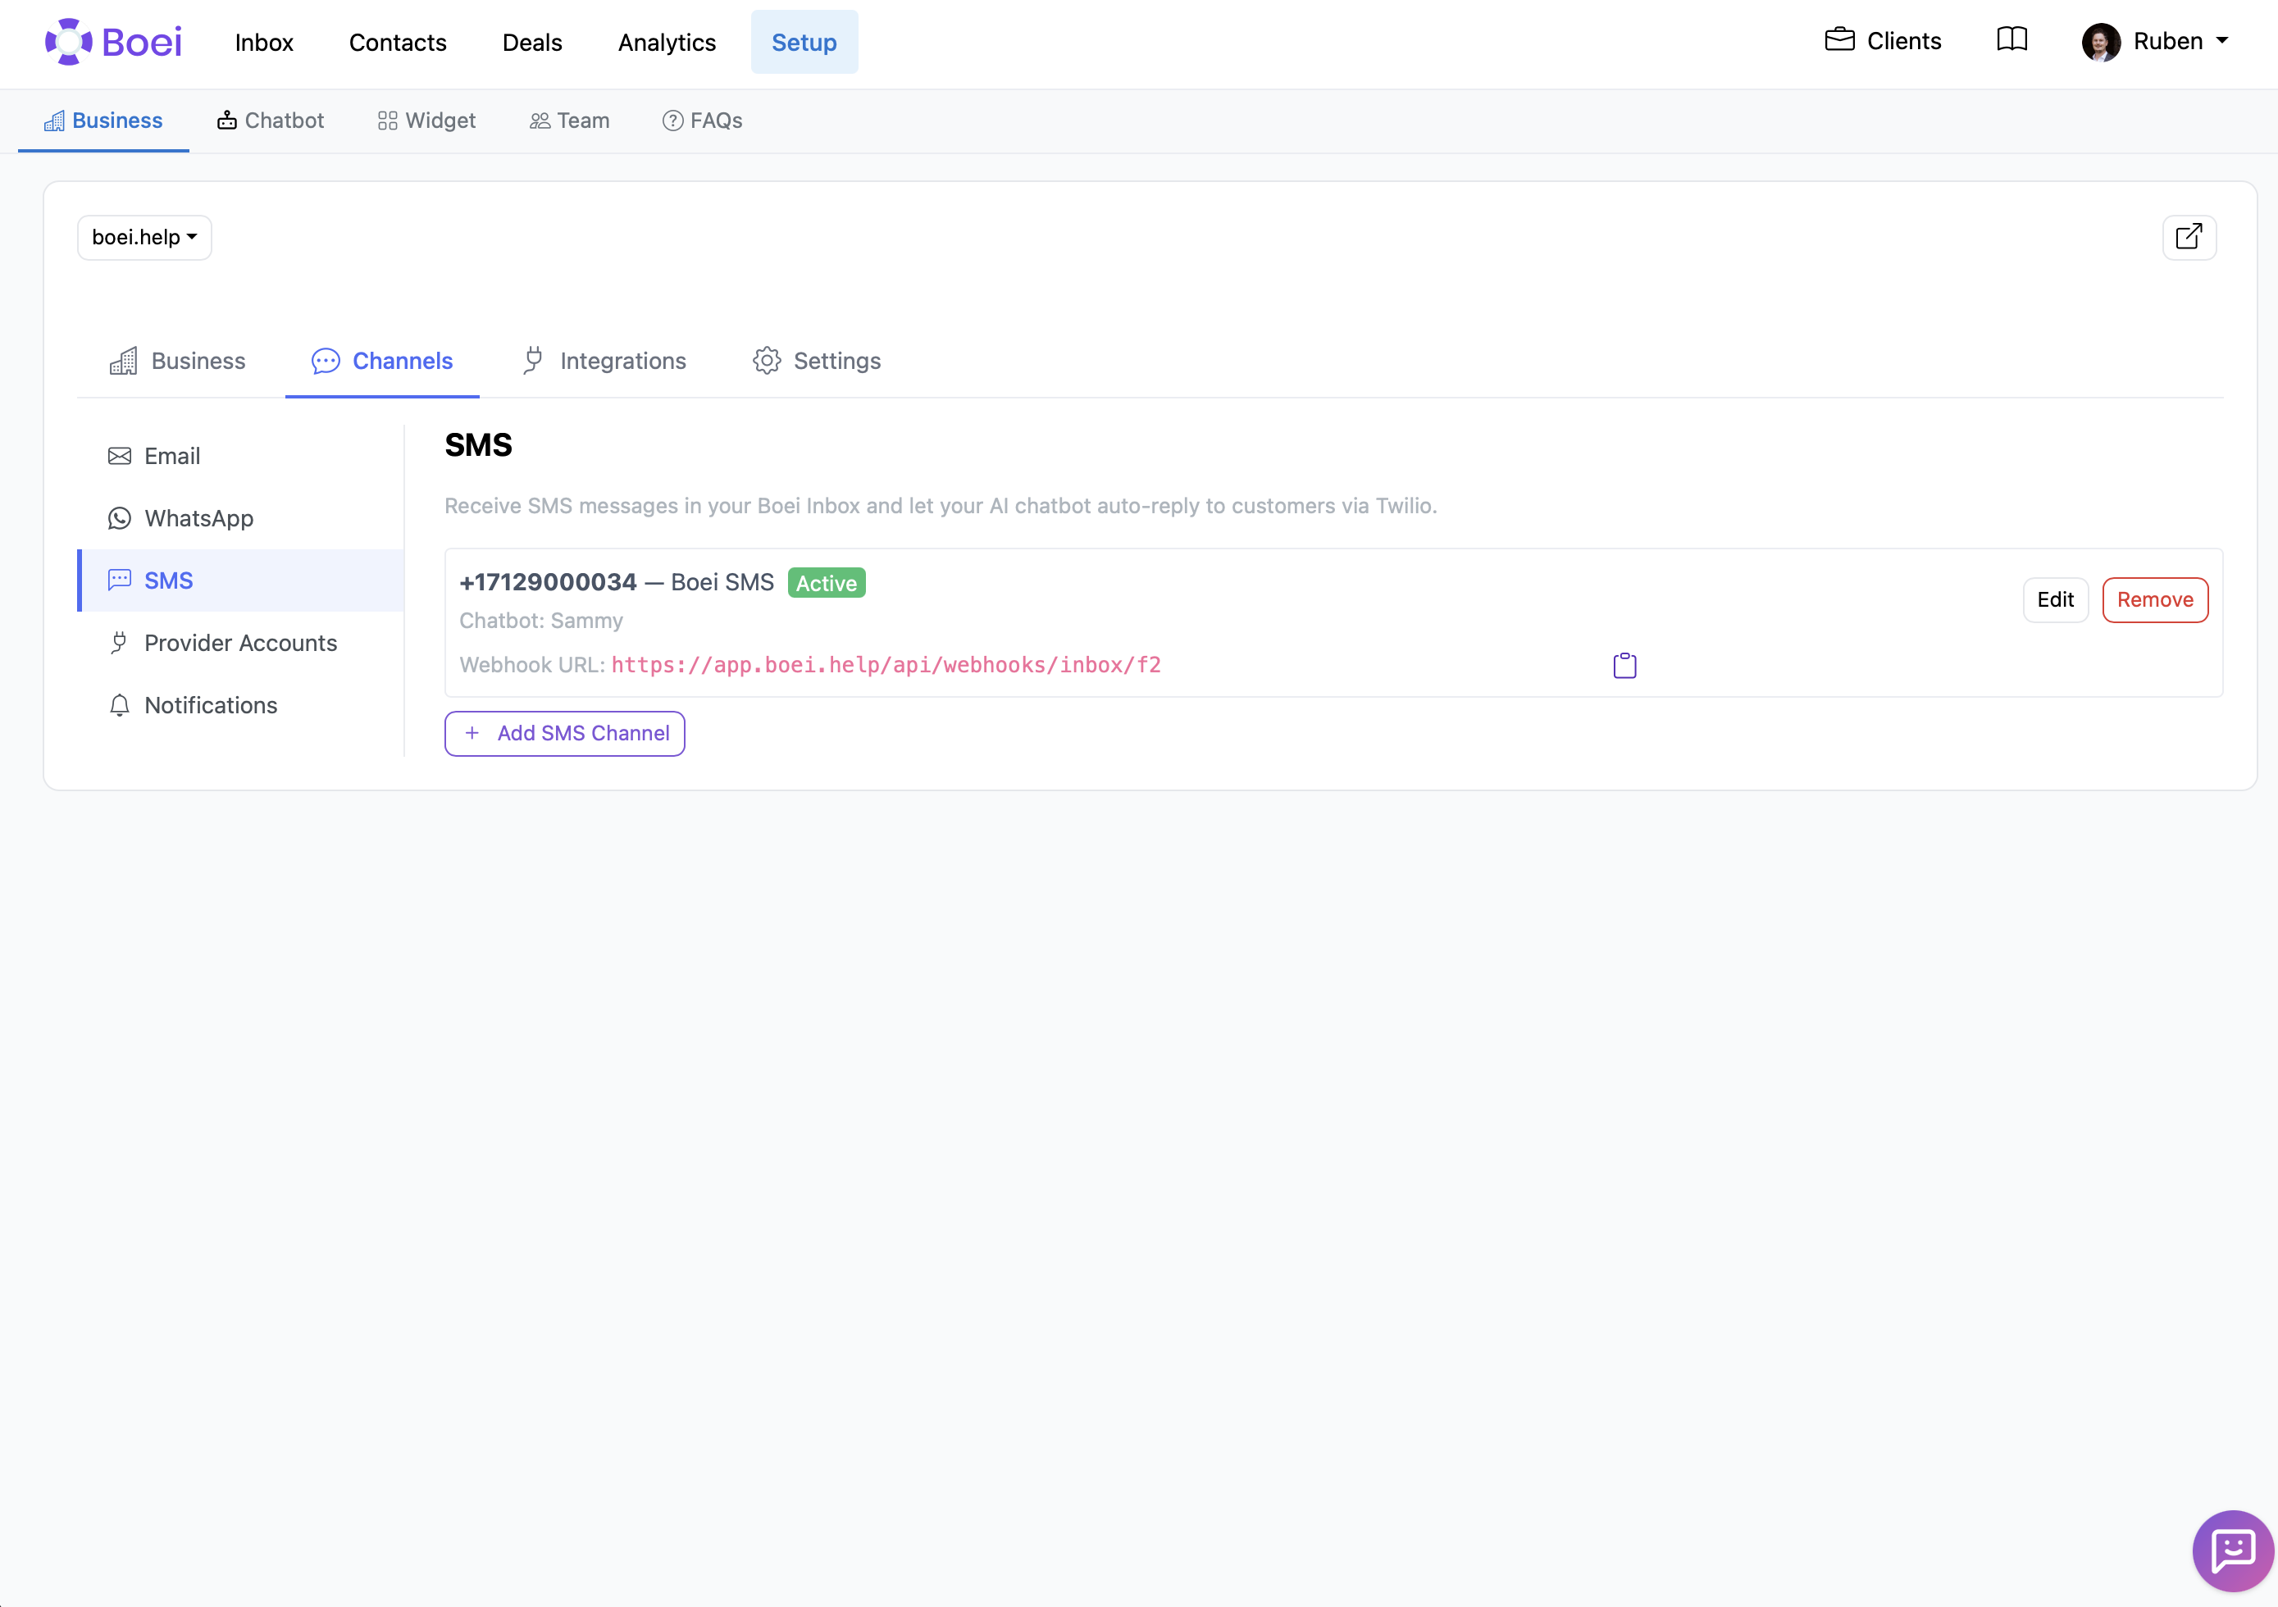Click the plug icon on Integrations tab

533,360
